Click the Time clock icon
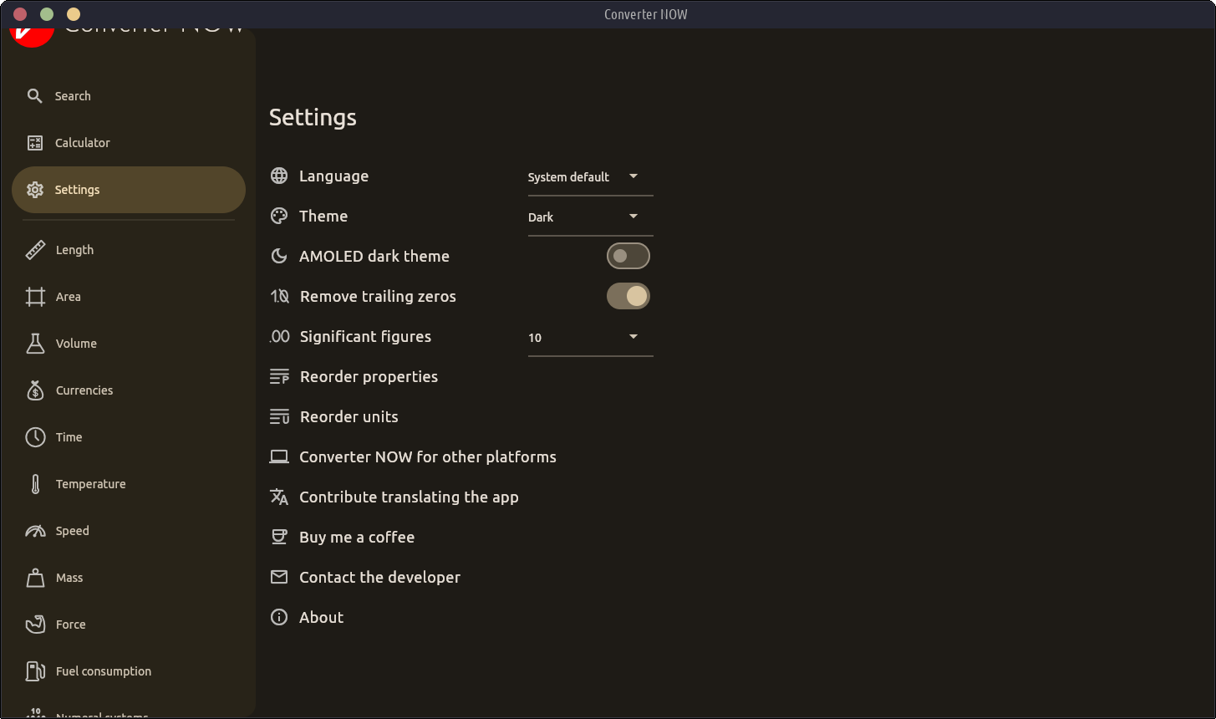 35,437
